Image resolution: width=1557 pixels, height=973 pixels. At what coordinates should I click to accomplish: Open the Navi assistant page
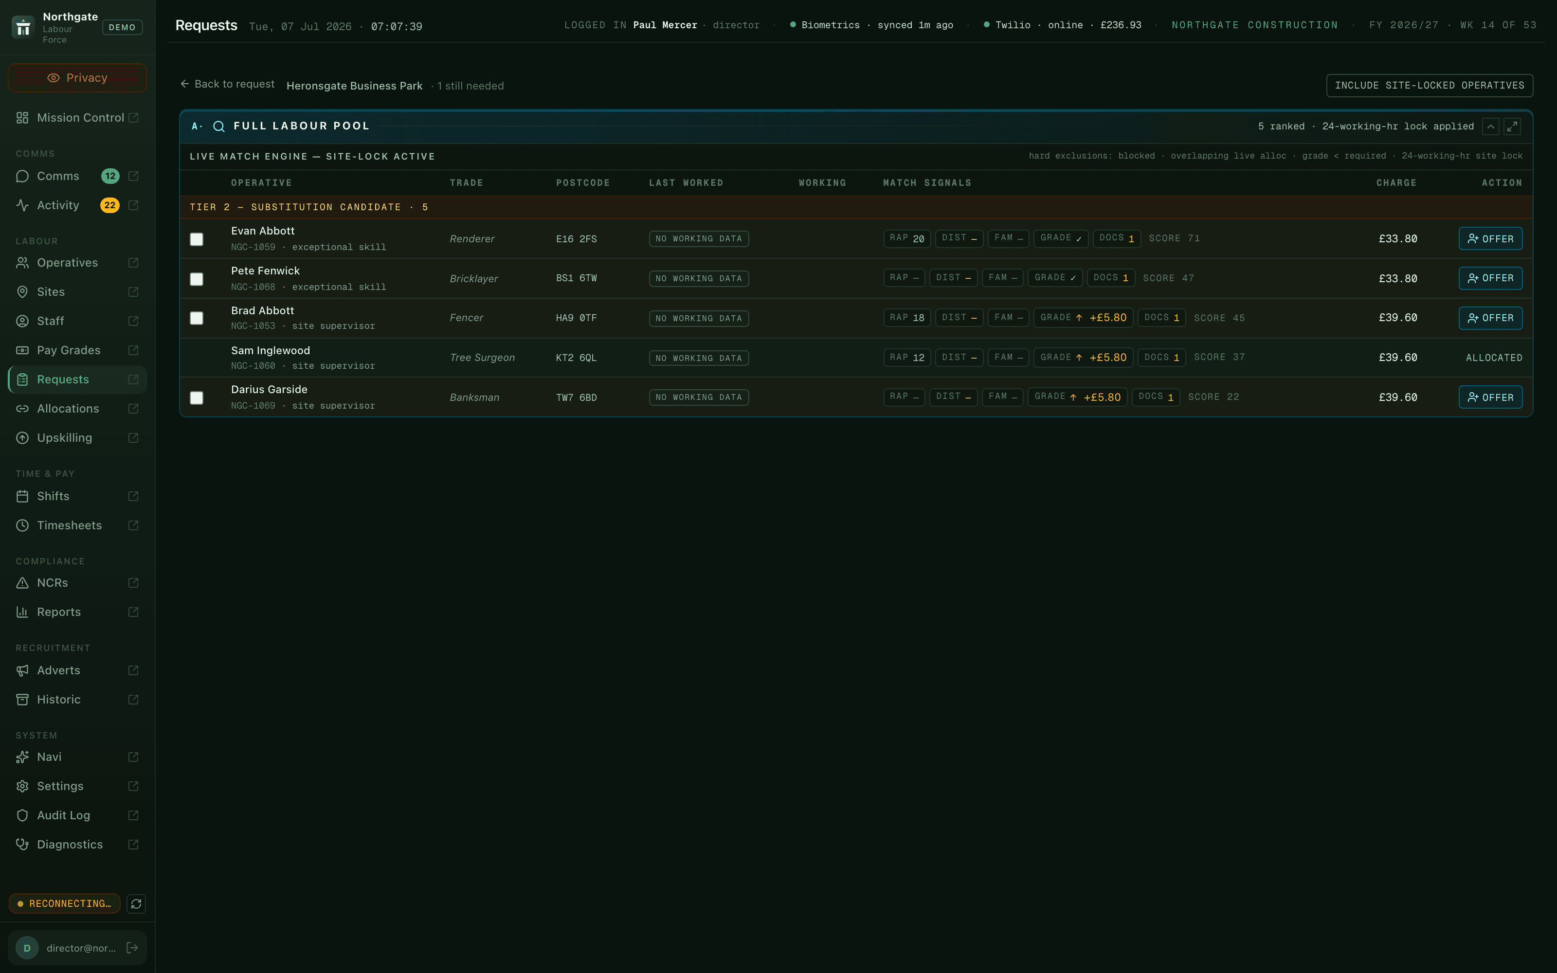(x=49, y=757)
